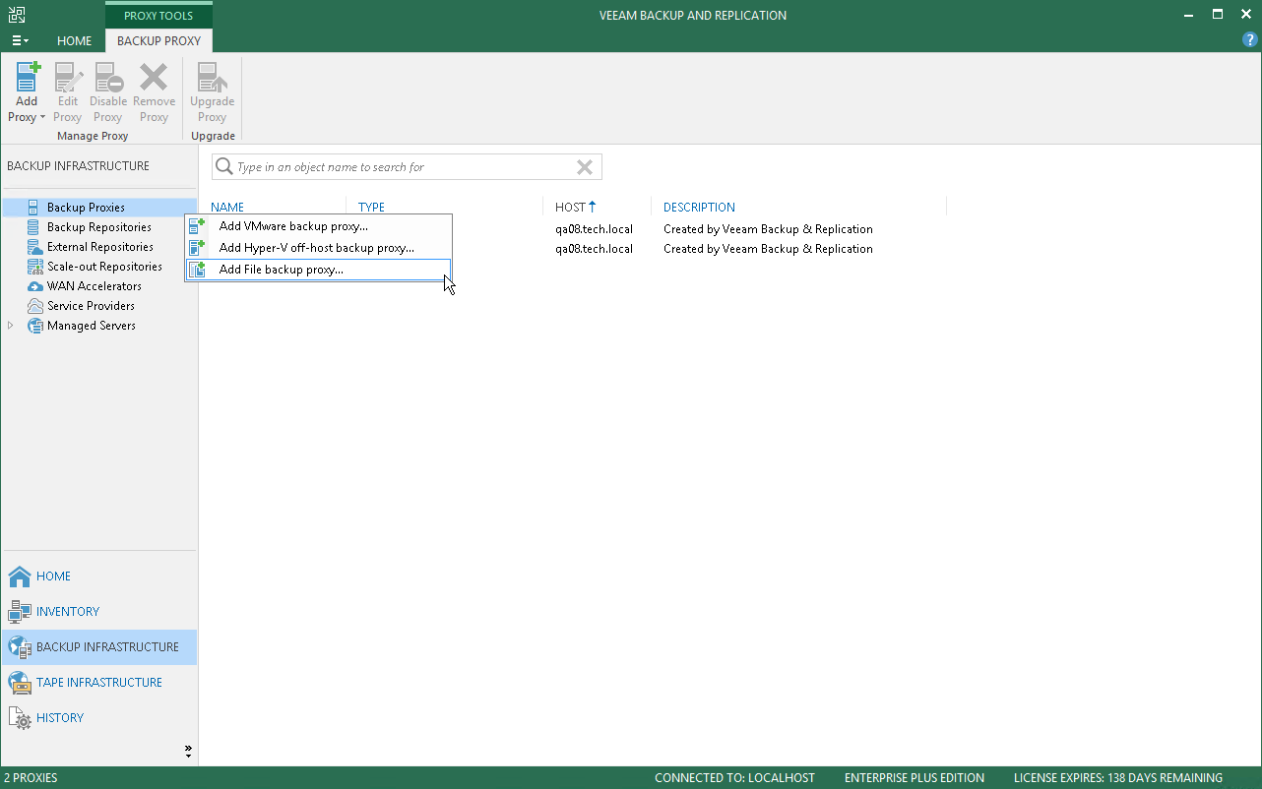Click the Veeam logo icon in title bar
The image size is (1262, 789).
pos(17,14)
